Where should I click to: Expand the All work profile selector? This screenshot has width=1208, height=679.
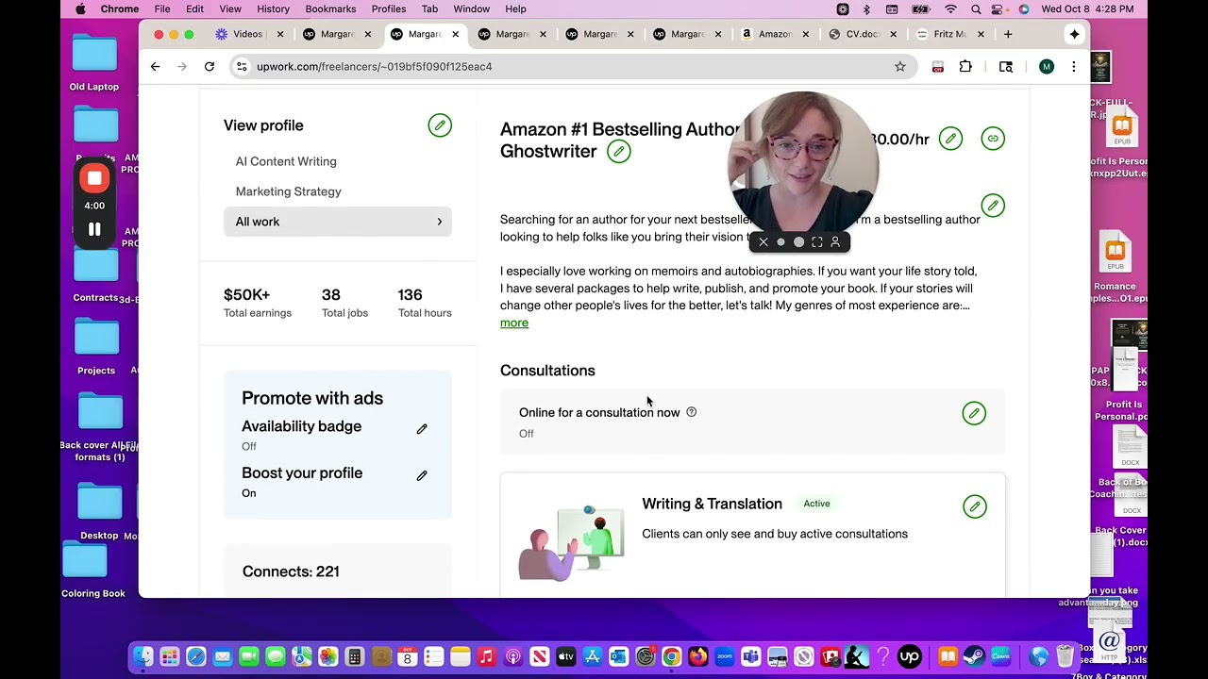click(338, 222)
